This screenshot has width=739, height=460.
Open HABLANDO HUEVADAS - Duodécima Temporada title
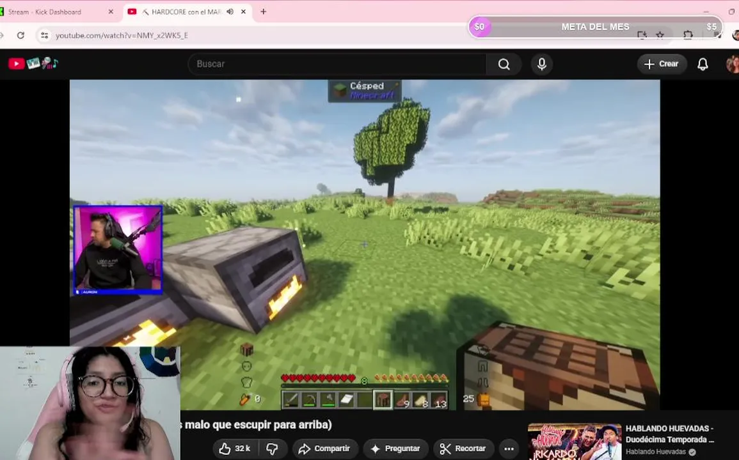pyautogui.click(x=670, y=434)
